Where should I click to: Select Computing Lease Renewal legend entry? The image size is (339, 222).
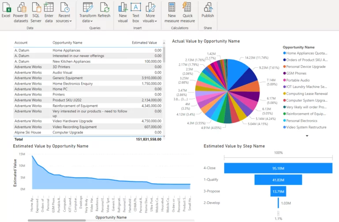[x=305, y=93]
